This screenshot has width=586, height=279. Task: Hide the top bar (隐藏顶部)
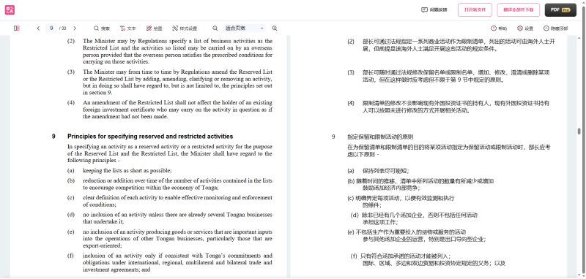pyautogui.click(x=556, y=28)
